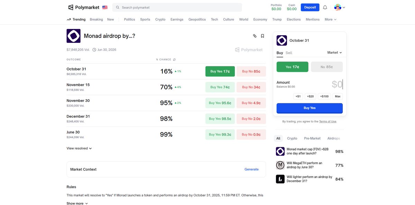Open the Earnings category
The image size is (415, 205).
(x=177, y=19)
